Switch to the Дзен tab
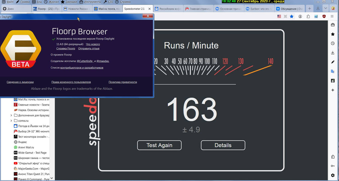The width and height of the screenshot is (339, 181). click(16, 9)
